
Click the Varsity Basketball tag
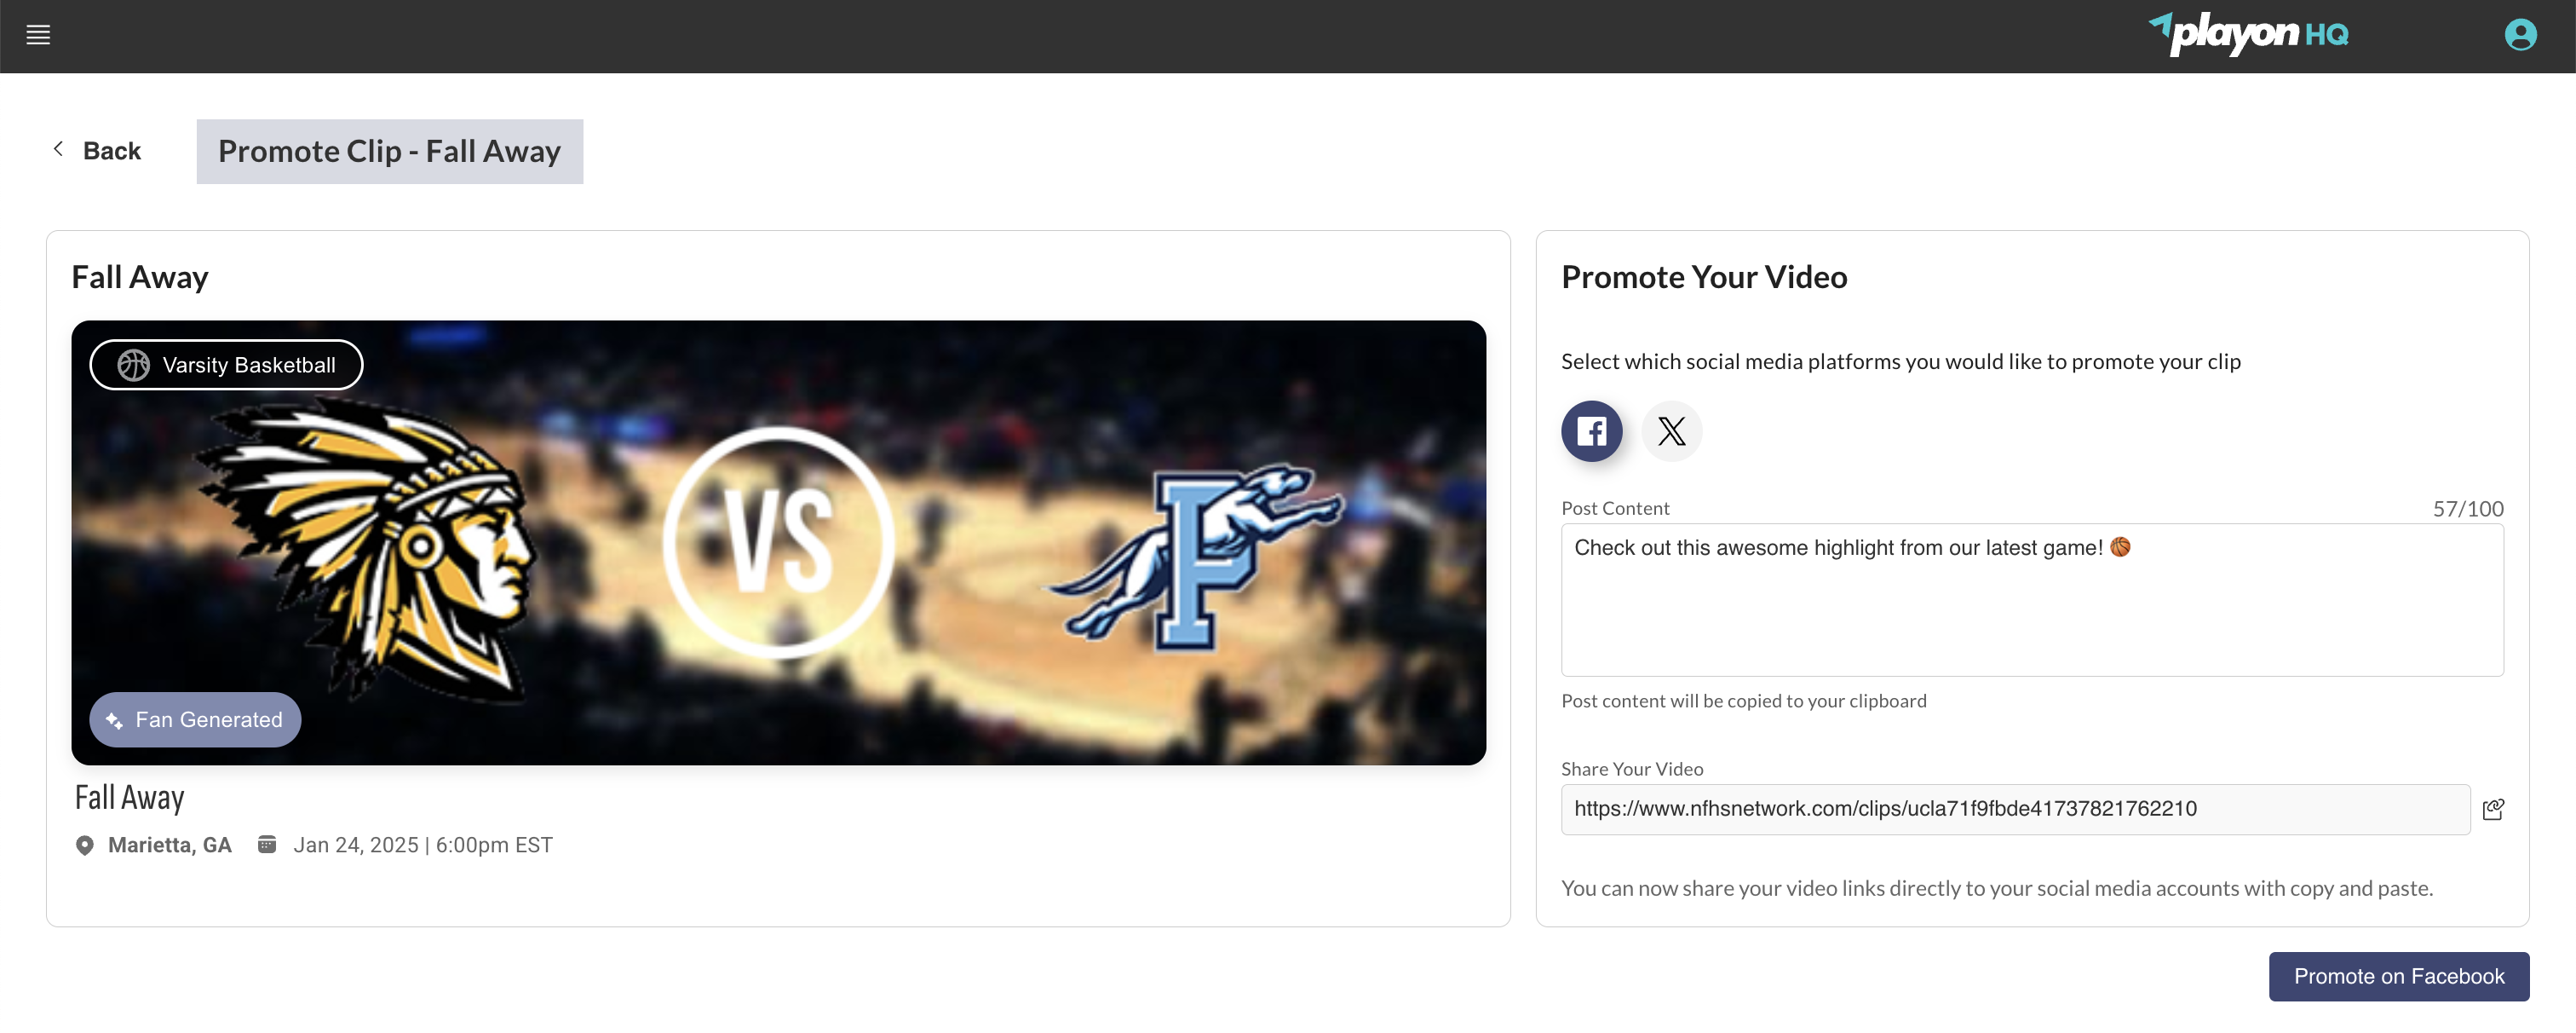coord(226,364)
